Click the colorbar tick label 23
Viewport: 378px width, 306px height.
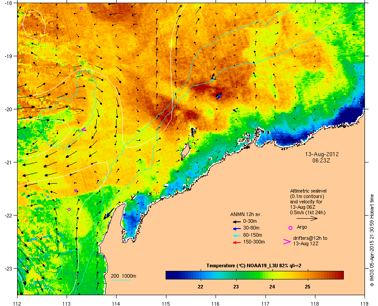(236, 287)
